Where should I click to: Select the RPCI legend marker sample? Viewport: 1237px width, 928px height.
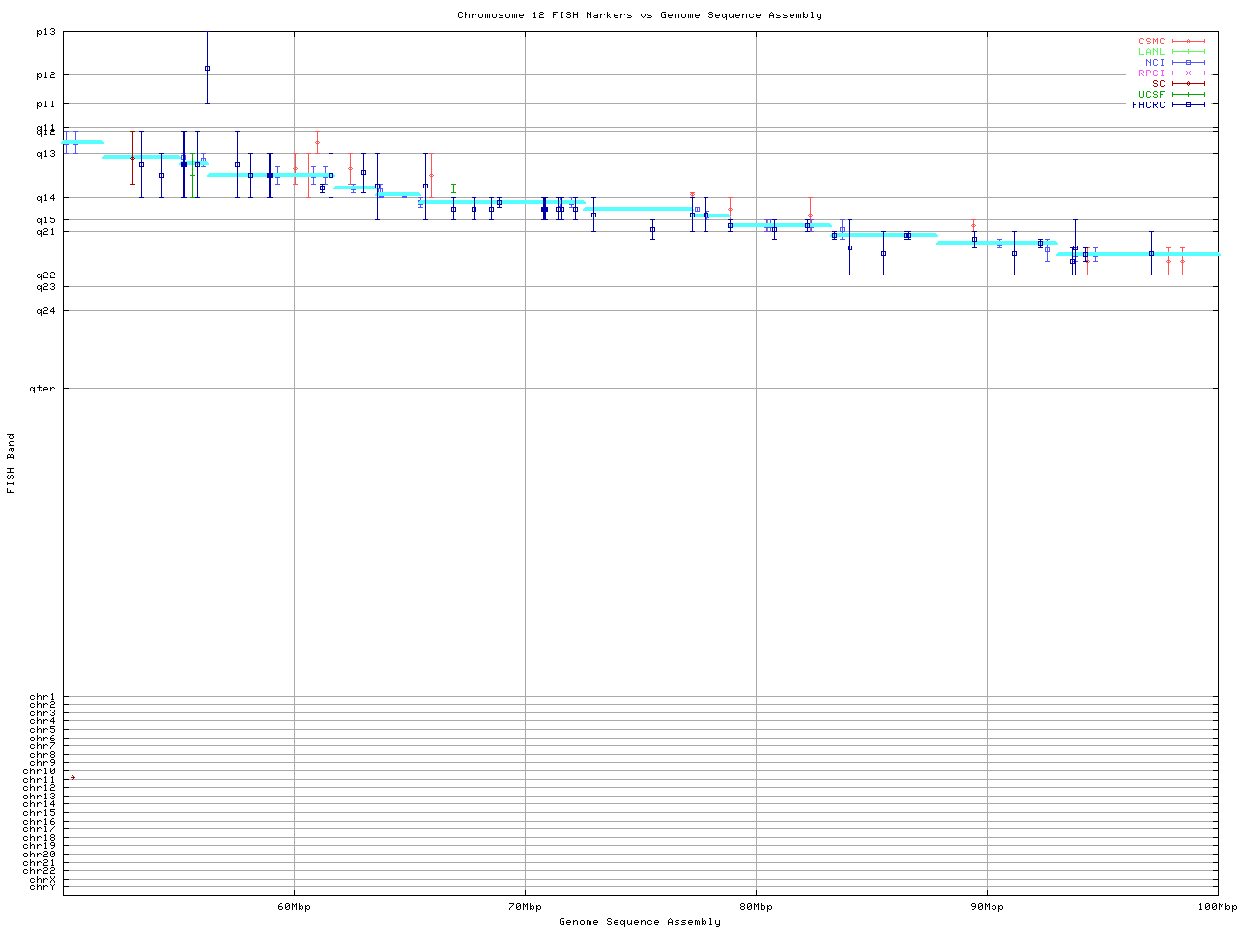[1188, 73]
